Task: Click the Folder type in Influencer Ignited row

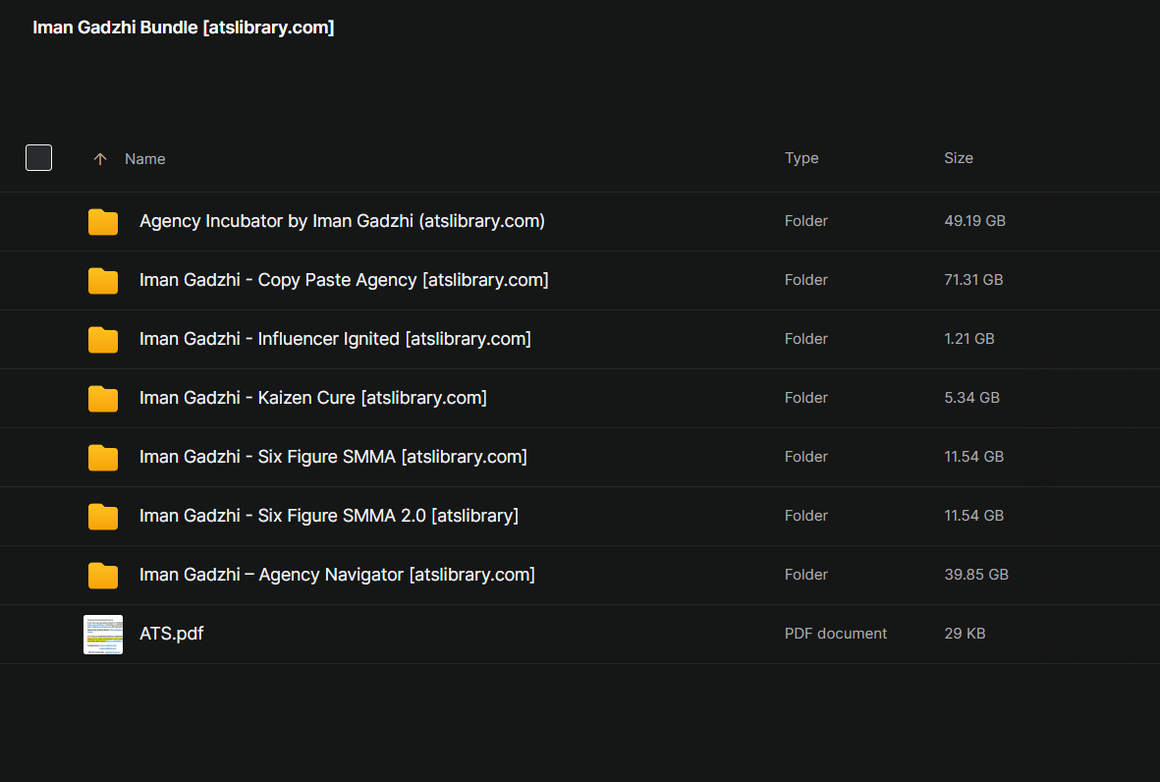Action: pyautogui.click(x=805, y=339)
